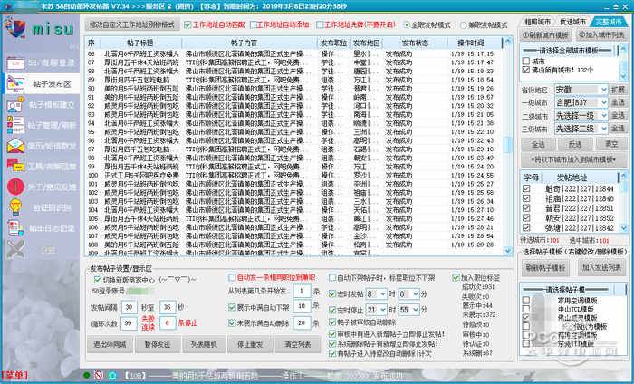634x384 pixels.
Task: Switch to the 粗略城市 tab
Action: coord(537,22)
